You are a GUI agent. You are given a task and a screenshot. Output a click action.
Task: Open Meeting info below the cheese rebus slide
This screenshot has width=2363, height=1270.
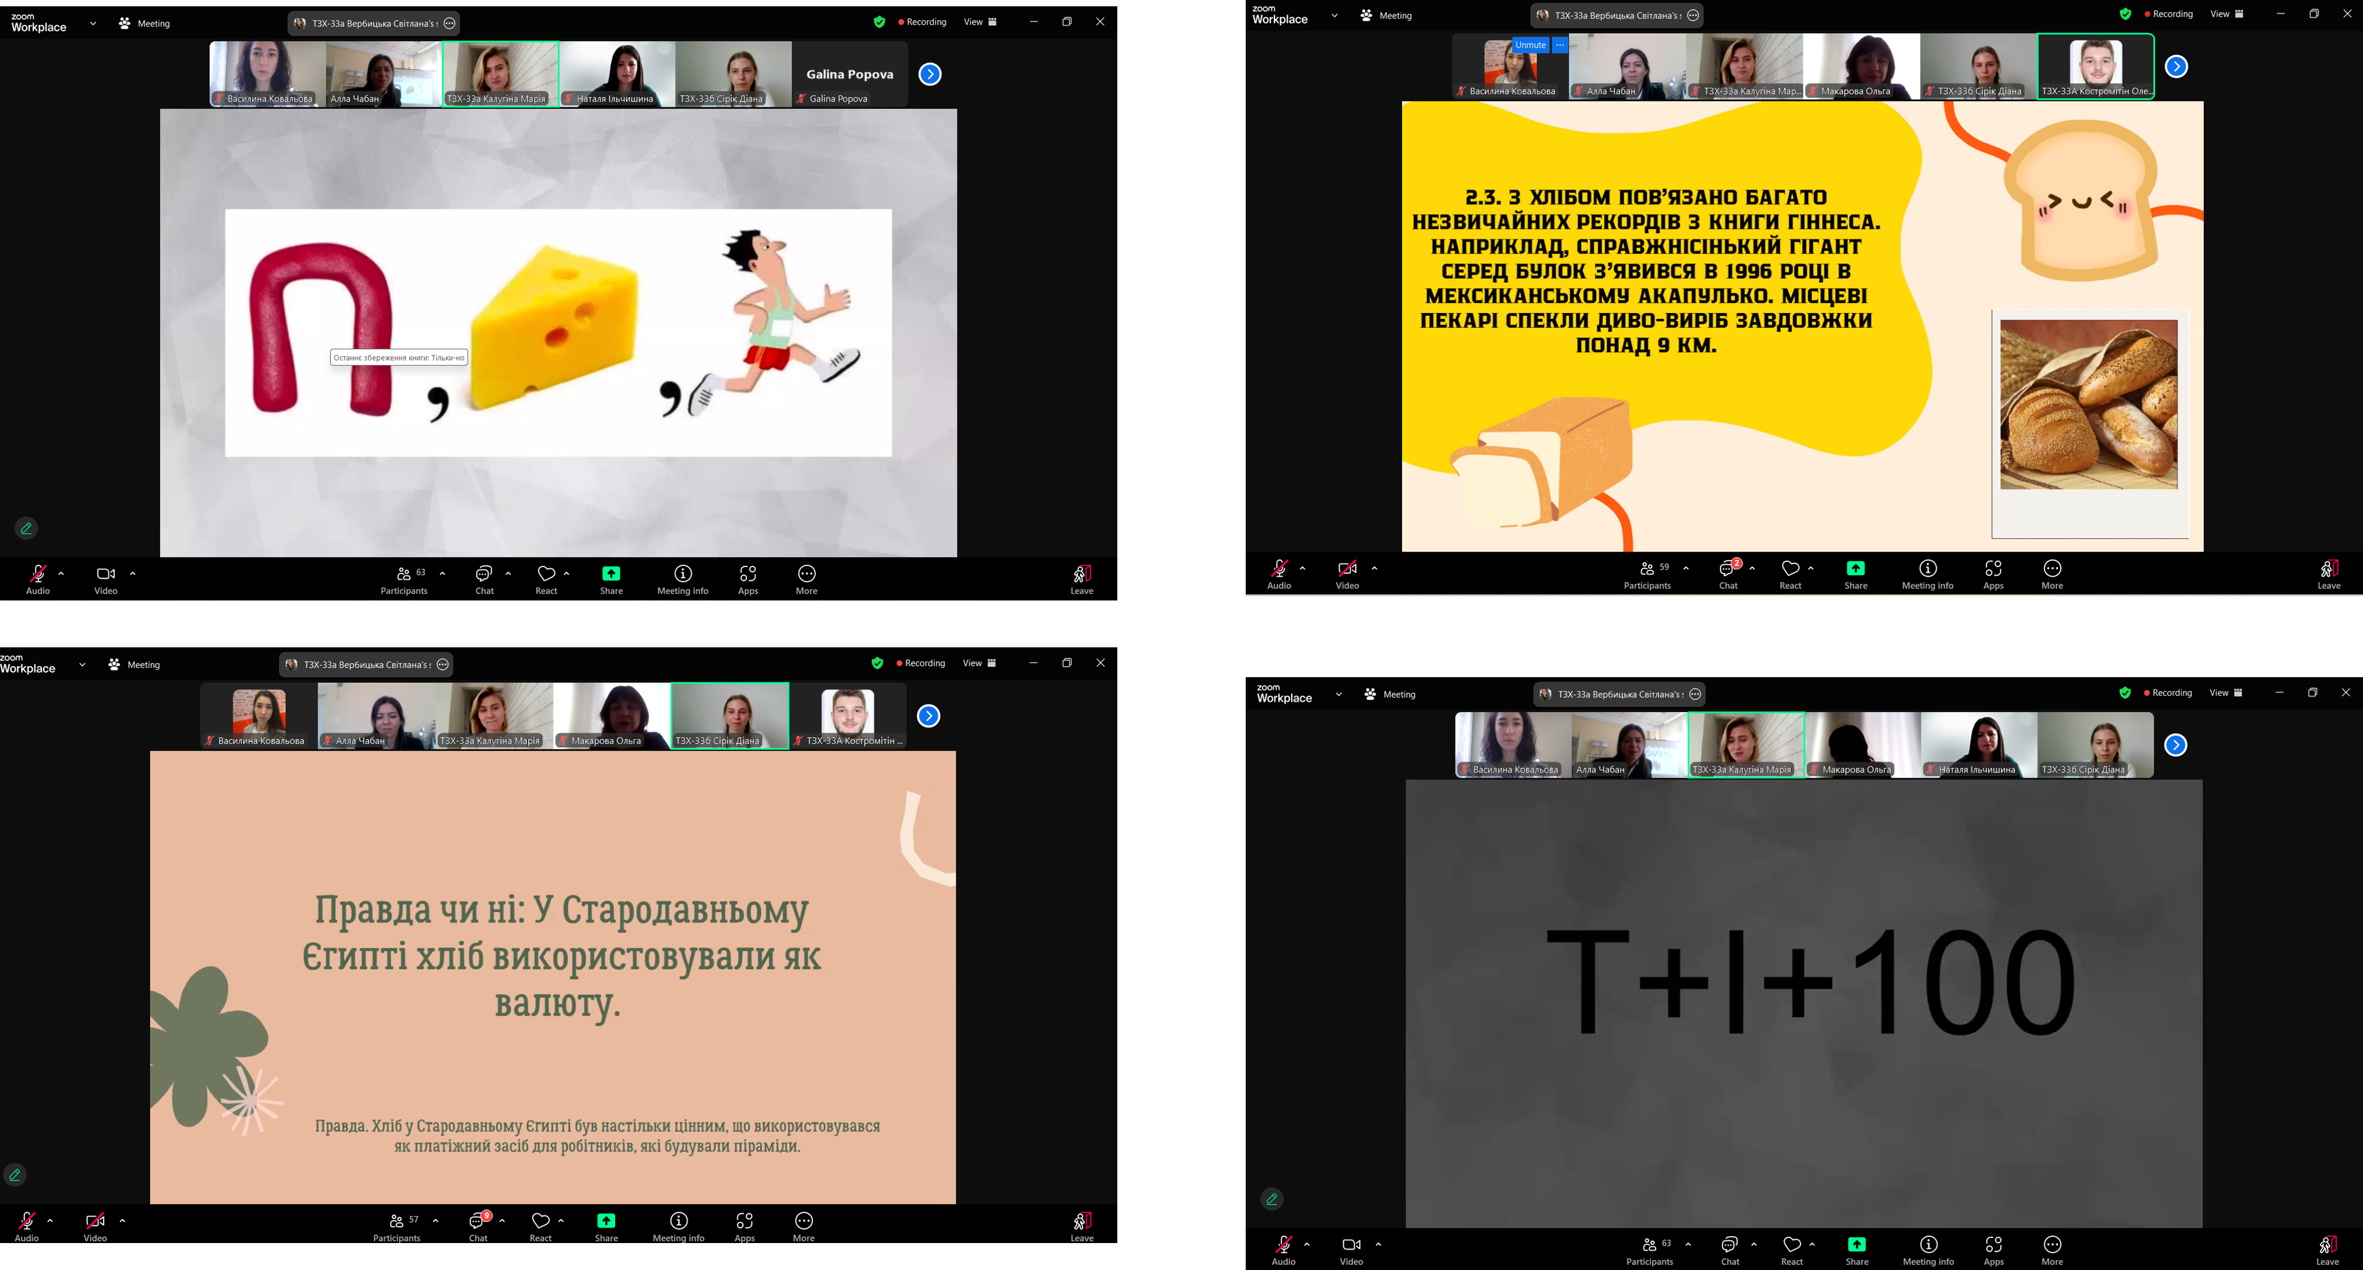point(683,580)
